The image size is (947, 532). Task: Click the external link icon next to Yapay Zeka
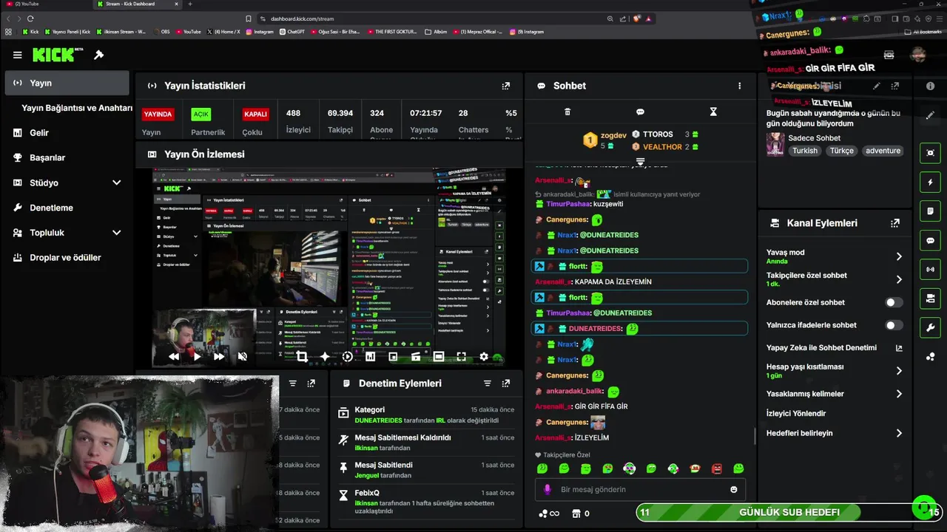pos(899,348)
